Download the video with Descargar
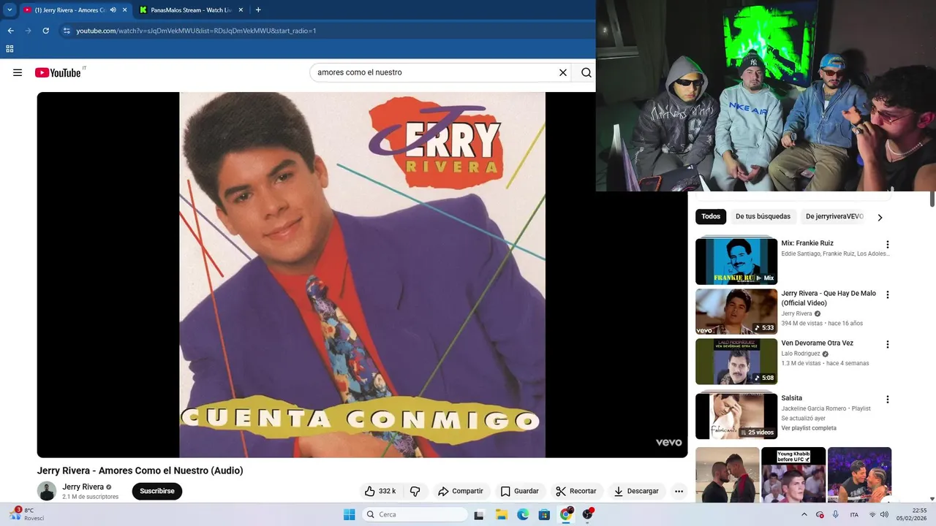Viewport: 936px width, 526px height. pos(636,491)
